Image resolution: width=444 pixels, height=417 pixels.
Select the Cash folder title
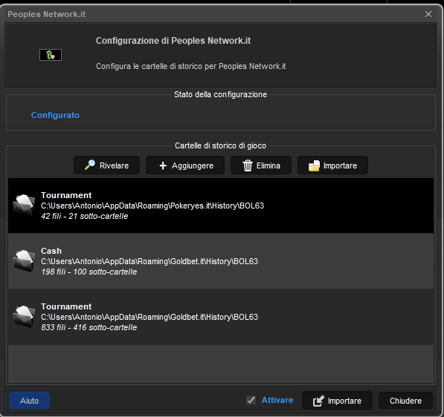click(x=51, y=251)
